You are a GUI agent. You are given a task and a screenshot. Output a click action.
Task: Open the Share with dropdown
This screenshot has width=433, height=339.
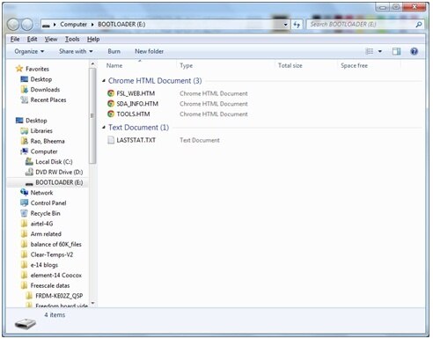[76, 51]
